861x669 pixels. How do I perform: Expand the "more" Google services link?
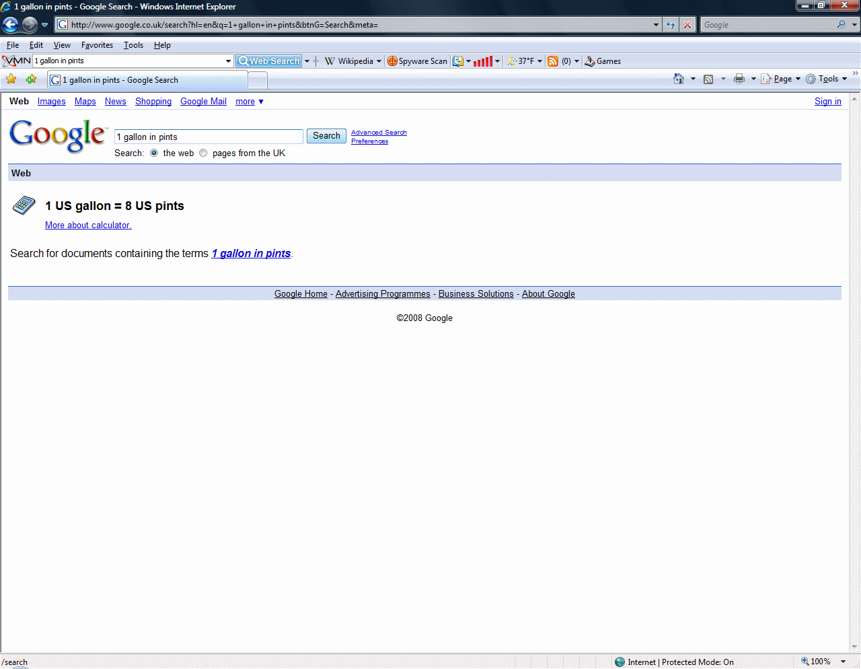(x=250, y=102)
